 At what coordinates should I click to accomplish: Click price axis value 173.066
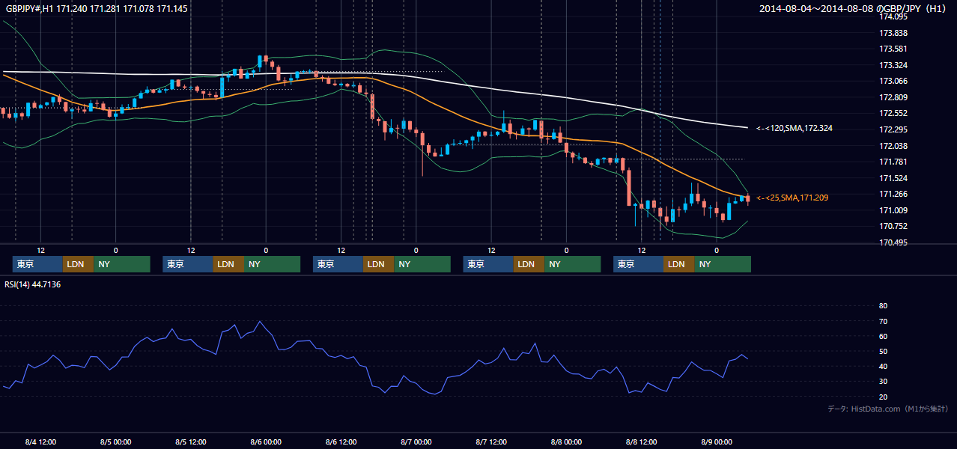(893, 81)
